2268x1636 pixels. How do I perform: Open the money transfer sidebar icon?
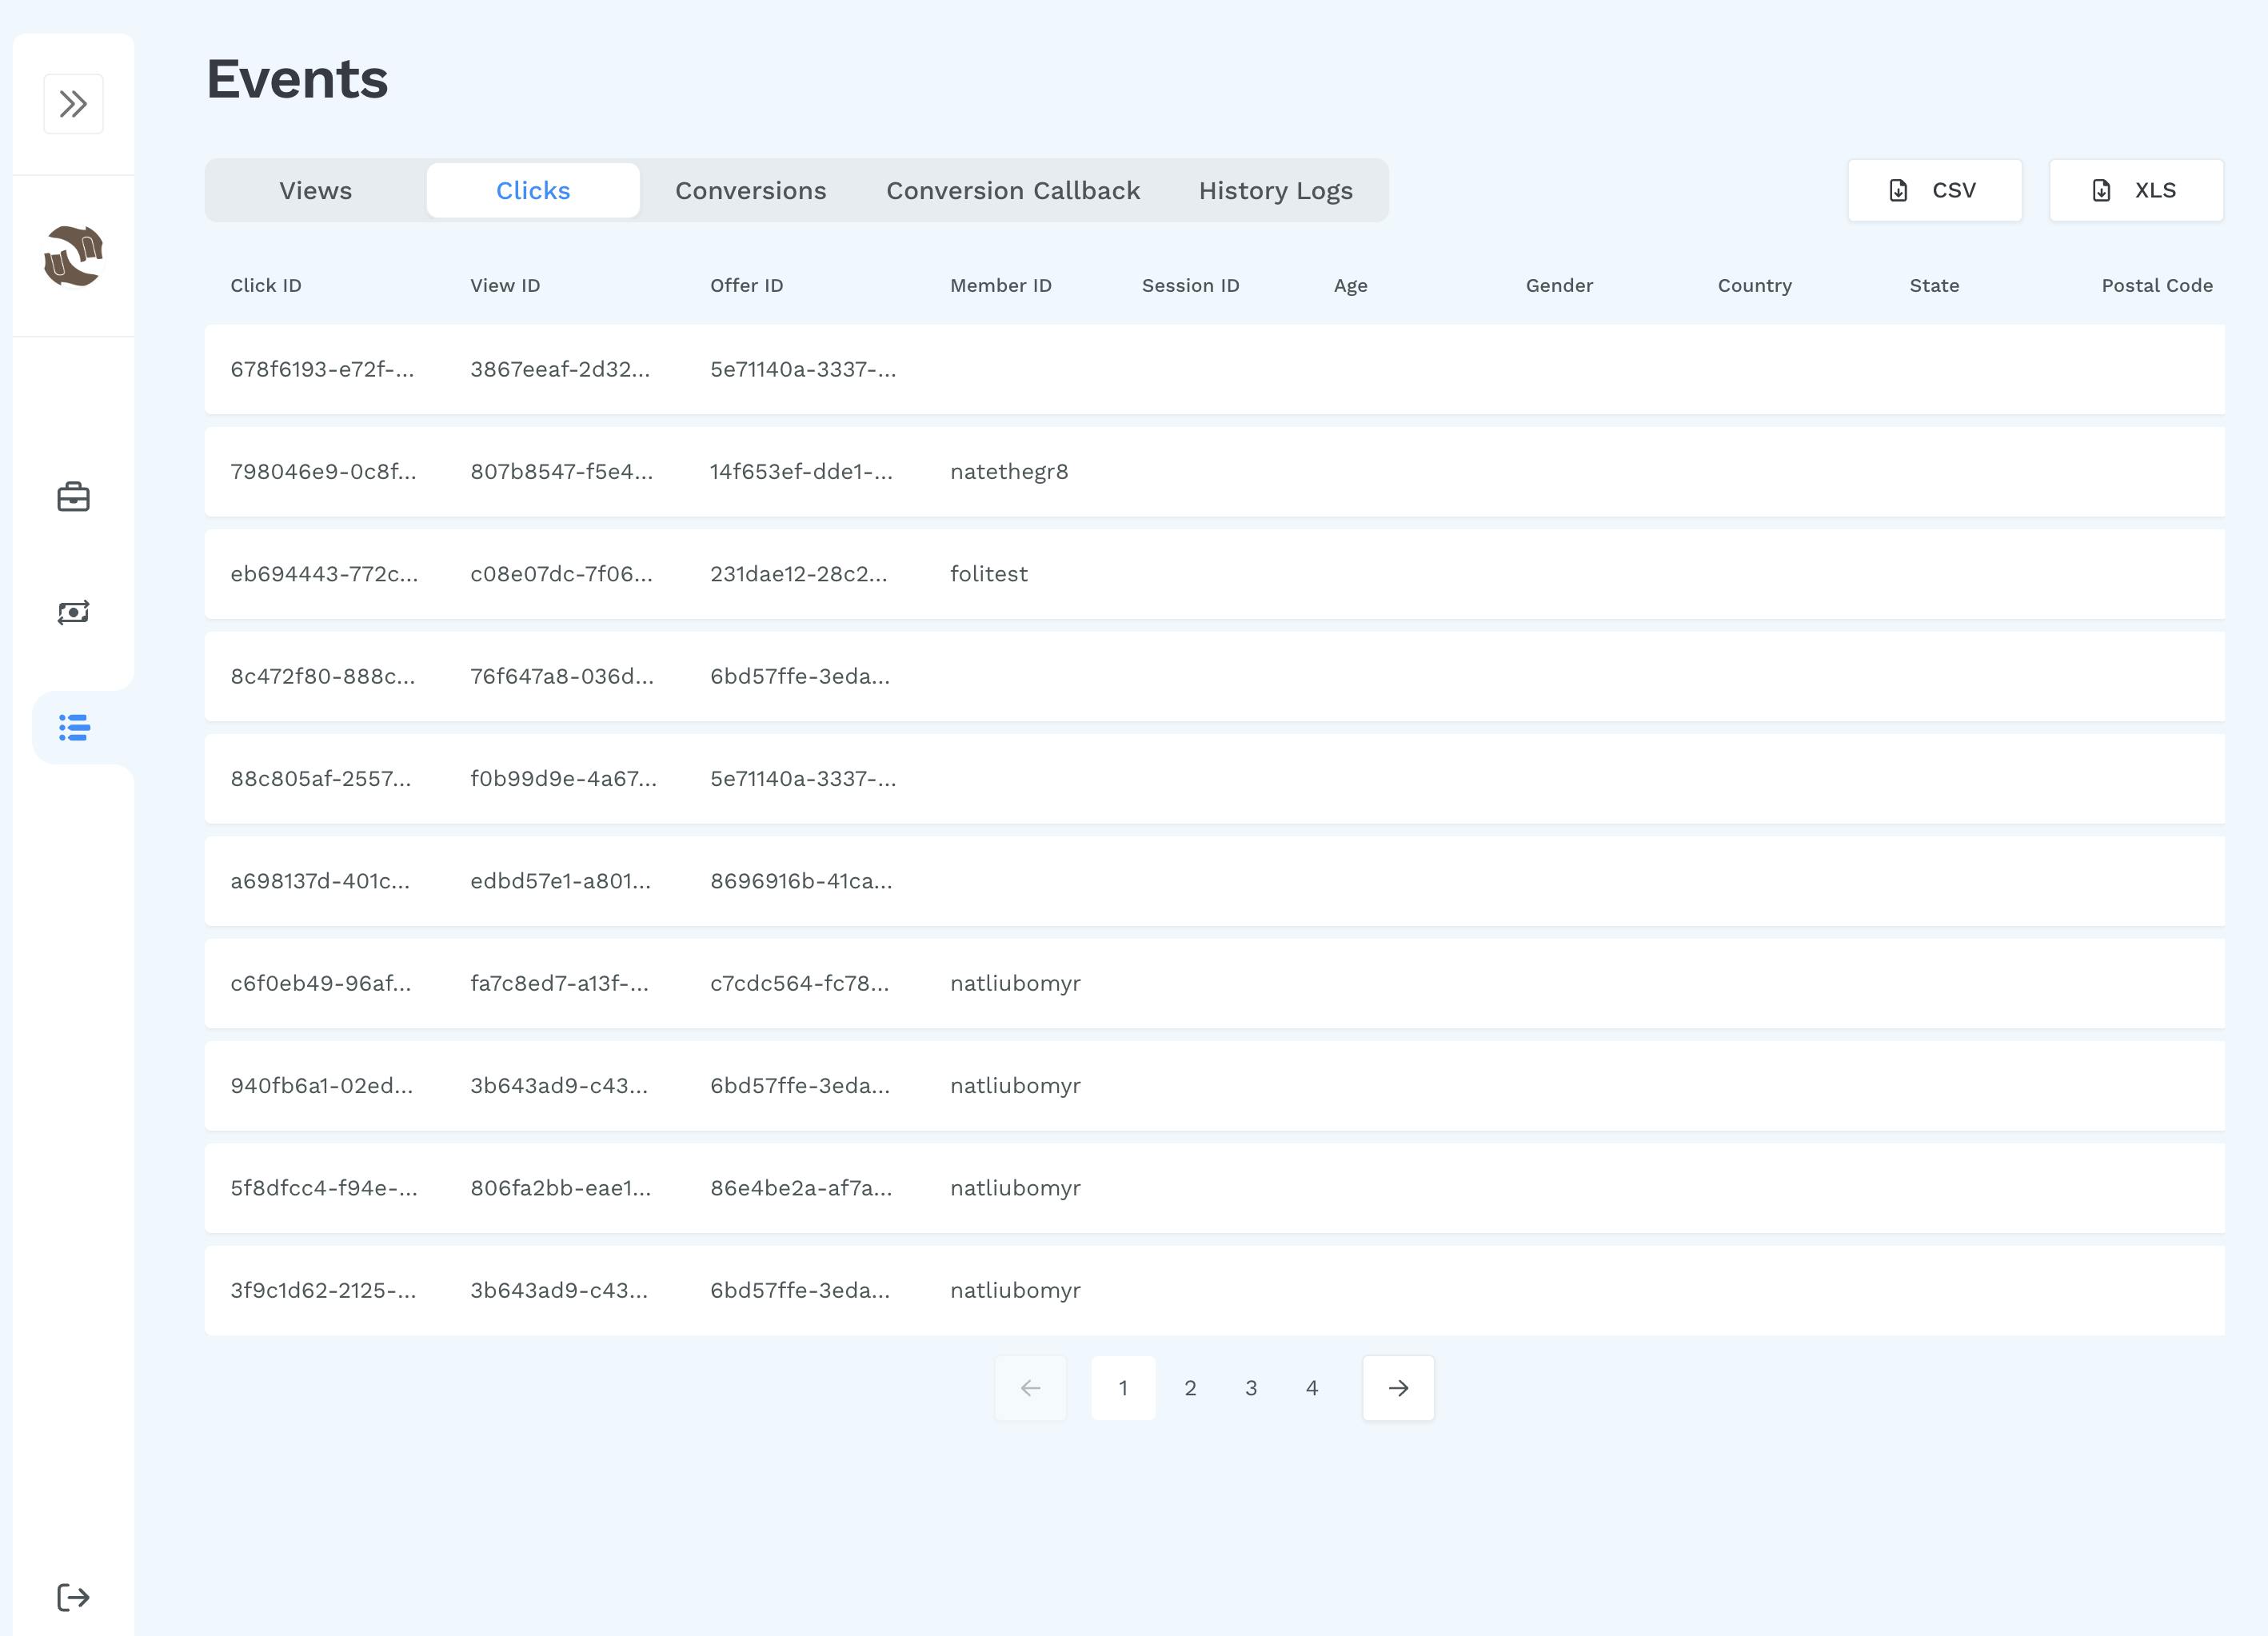(x=73, y=612)
